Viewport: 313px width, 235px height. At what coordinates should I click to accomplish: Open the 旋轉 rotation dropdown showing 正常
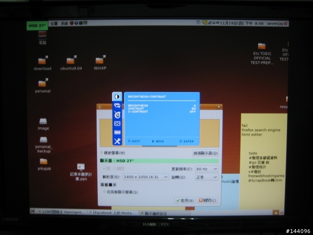coord(206,177)
